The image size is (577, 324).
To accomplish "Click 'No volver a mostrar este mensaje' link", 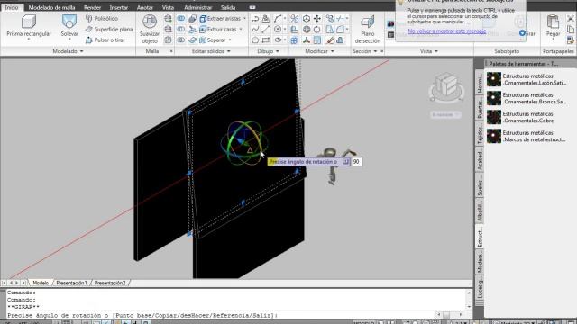I will tap(447, 31).
